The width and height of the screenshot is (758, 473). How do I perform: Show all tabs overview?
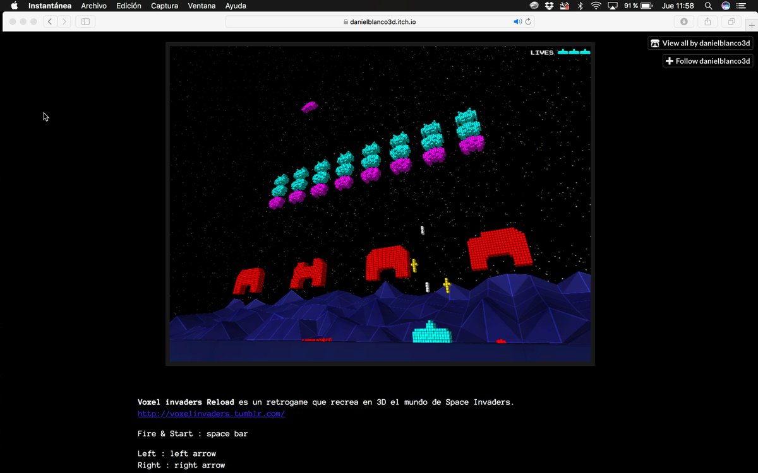tap(731, 21)
